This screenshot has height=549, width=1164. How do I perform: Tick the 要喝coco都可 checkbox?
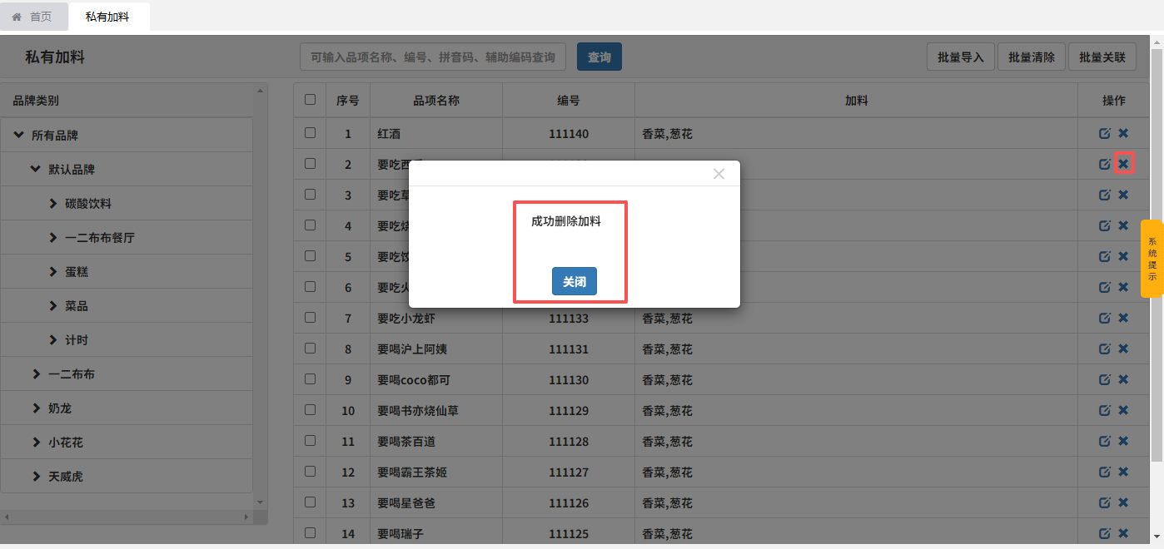tap(311, 378)
